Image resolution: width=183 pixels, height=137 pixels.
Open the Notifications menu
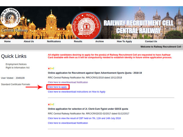coord(54,41)
